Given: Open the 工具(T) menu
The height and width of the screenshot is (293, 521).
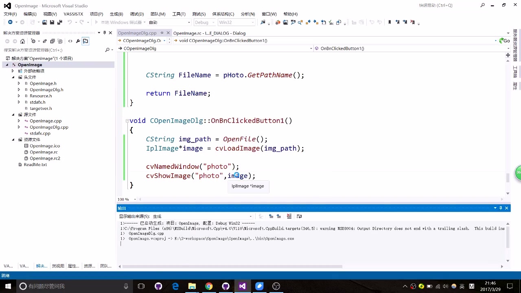Looking at the screenshot, I should tap(179, 14).
